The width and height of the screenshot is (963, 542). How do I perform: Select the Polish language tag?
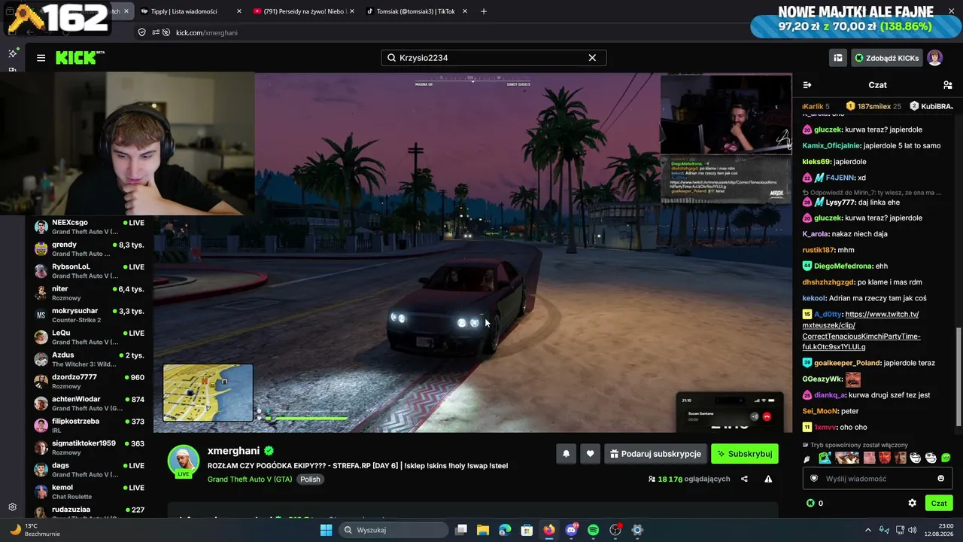310,480
